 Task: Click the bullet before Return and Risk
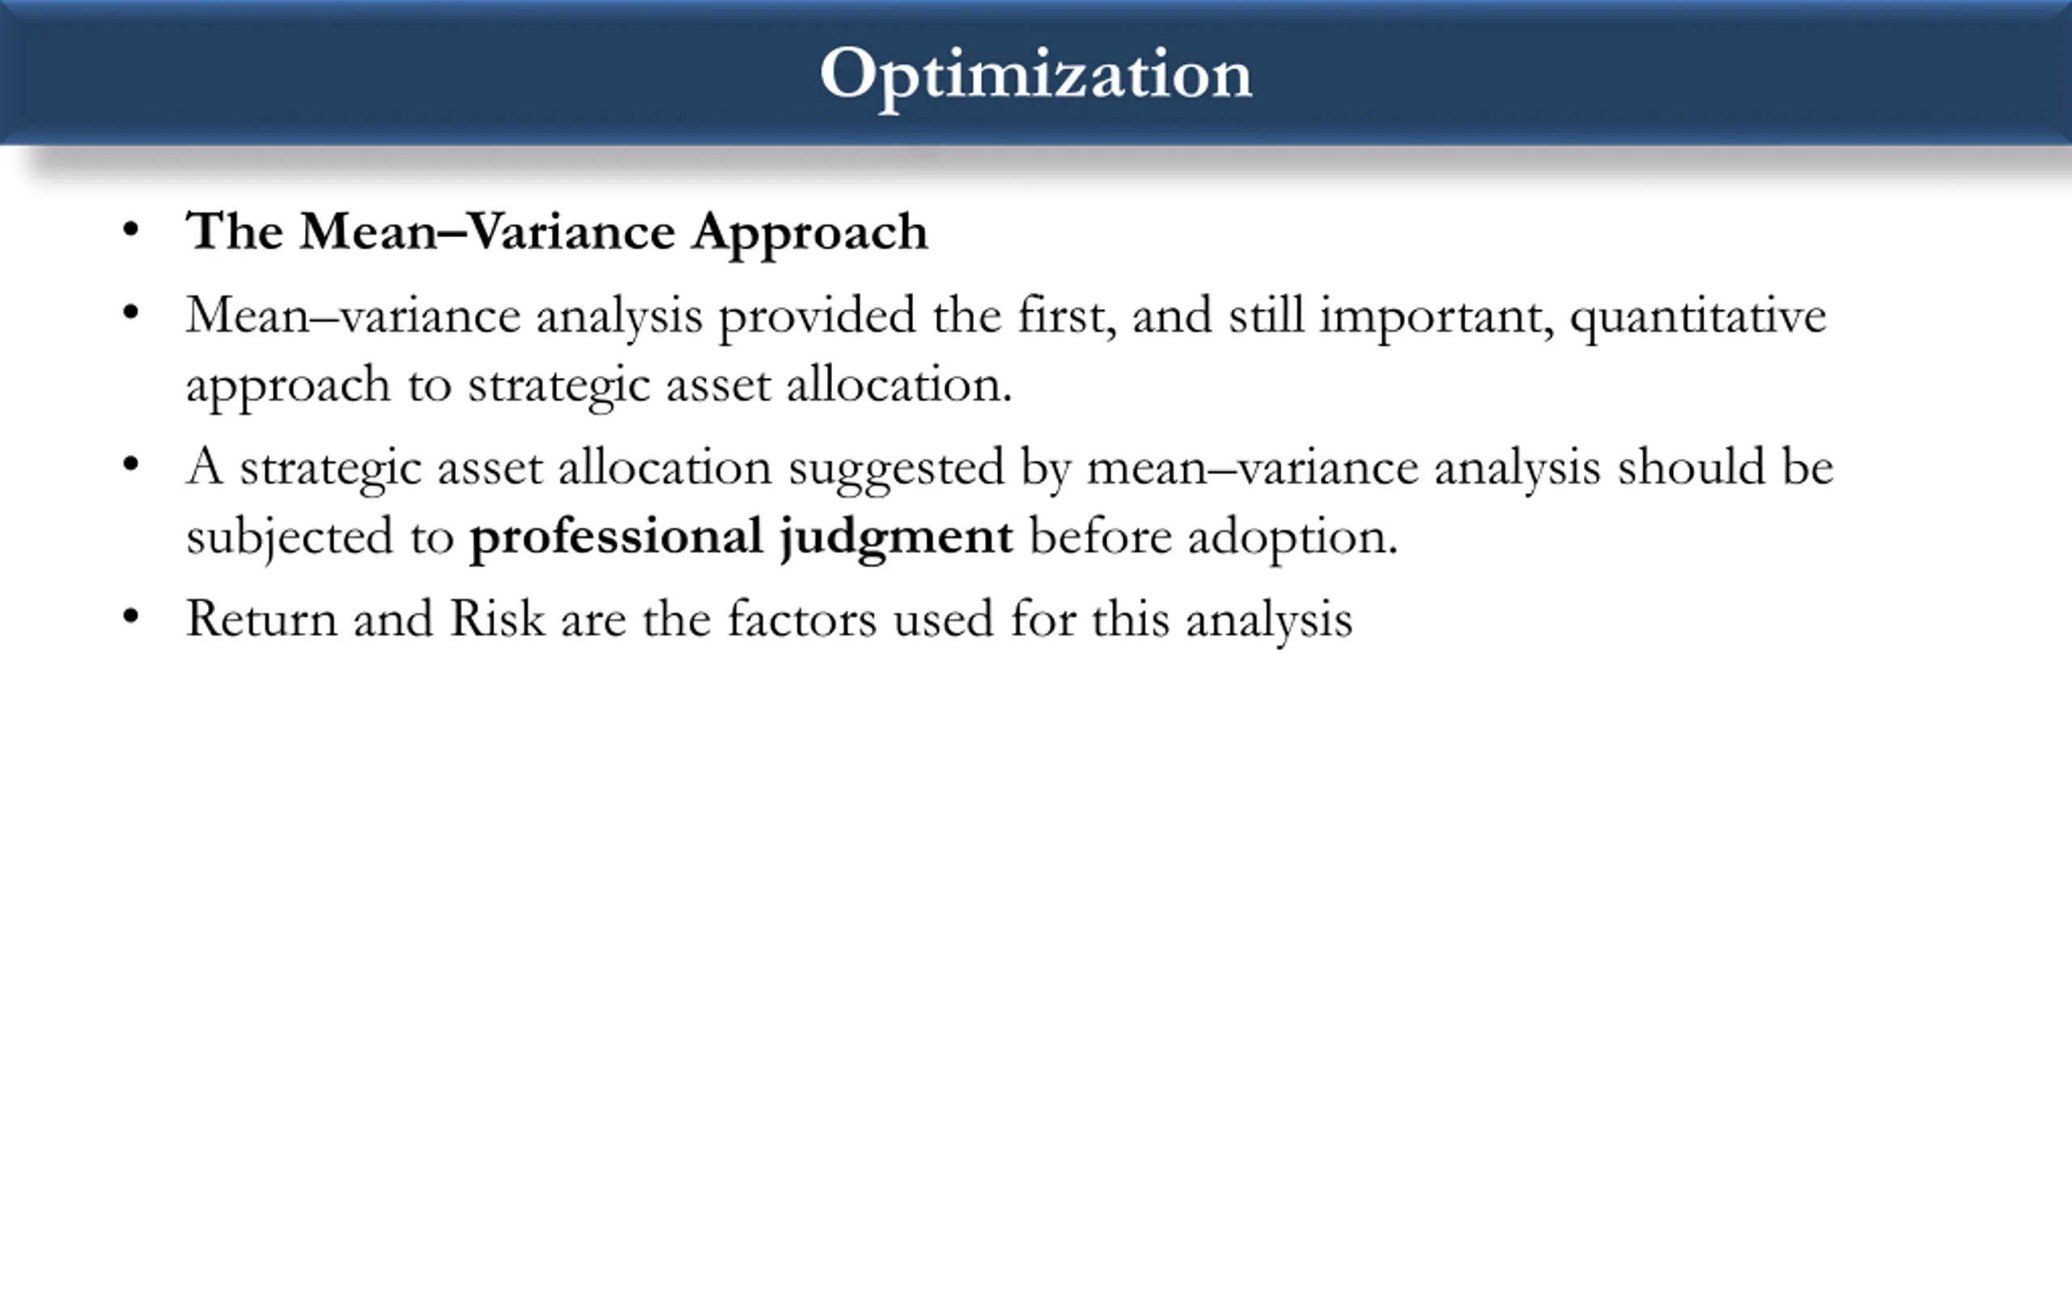pos(130,617)
